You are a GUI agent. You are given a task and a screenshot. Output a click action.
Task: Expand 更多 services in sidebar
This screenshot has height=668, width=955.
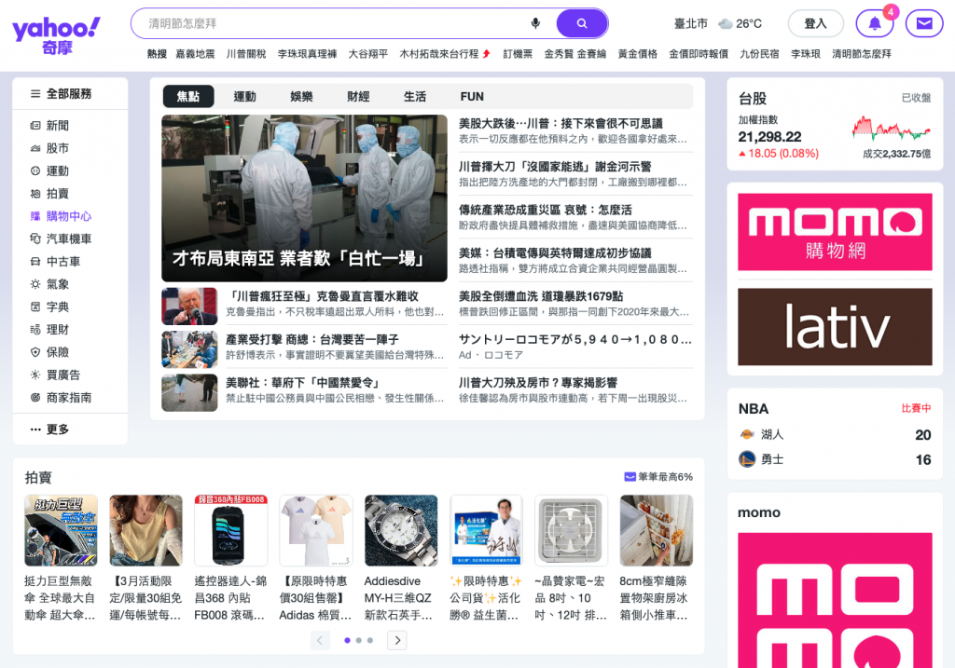click(50, 429)
